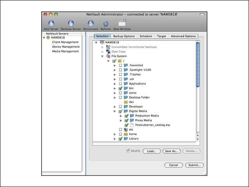Collapse the File System node
The image size is (249, 187).
[102, 56]
